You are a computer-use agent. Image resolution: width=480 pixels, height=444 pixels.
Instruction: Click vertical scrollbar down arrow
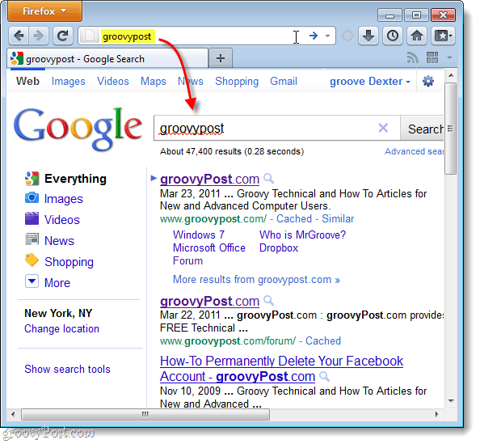(451, 401)
